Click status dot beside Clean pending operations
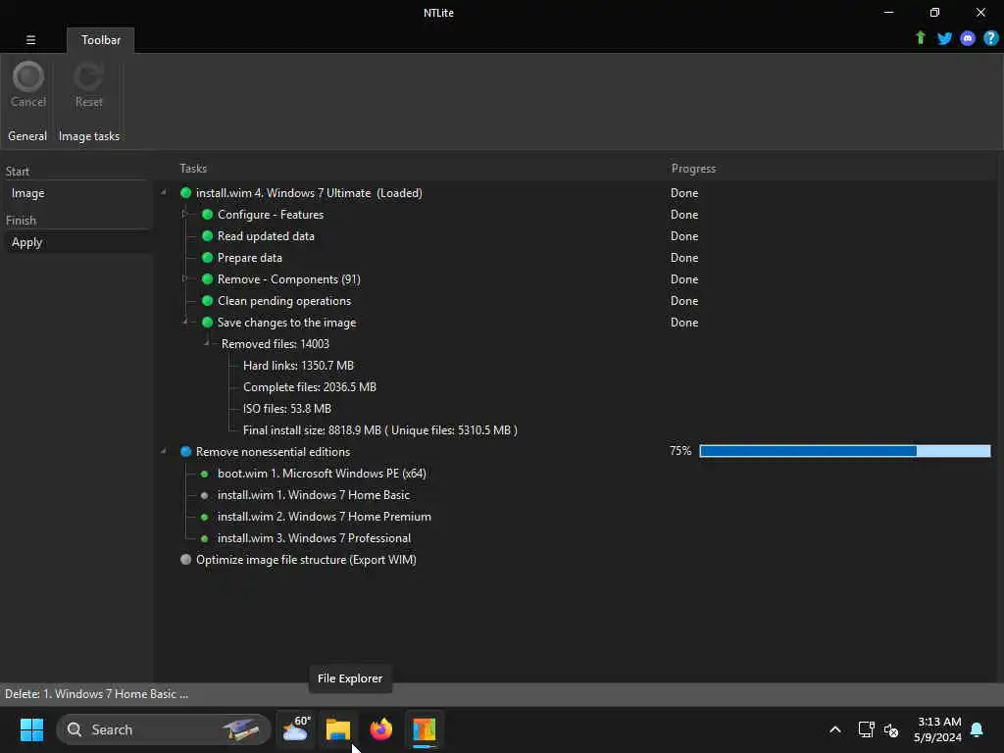 207,300
